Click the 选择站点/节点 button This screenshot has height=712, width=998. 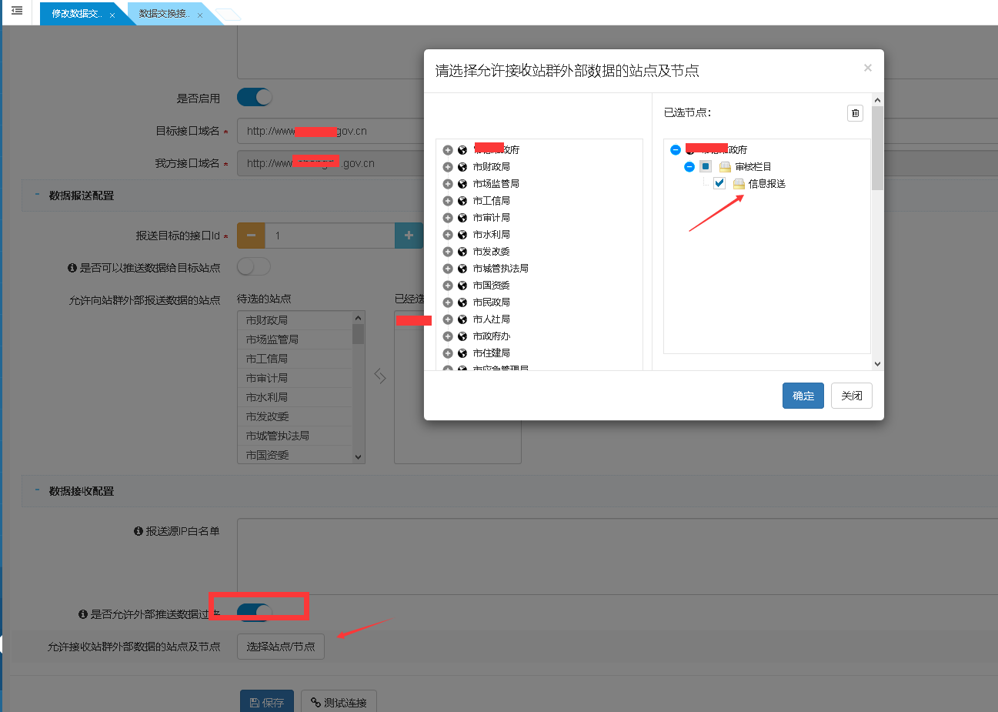point(281,647)
